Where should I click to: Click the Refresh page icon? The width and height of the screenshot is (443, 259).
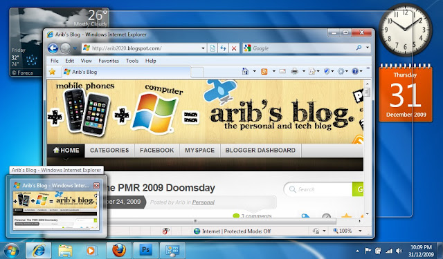223,48
